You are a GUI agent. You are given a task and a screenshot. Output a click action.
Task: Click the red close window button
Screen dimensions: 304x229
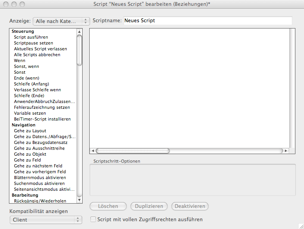tap(6, 4)
